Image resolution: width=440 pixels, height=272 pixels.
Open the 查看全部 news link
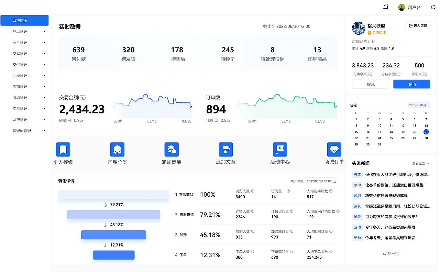pyautogui.click(x=421, y=163)
